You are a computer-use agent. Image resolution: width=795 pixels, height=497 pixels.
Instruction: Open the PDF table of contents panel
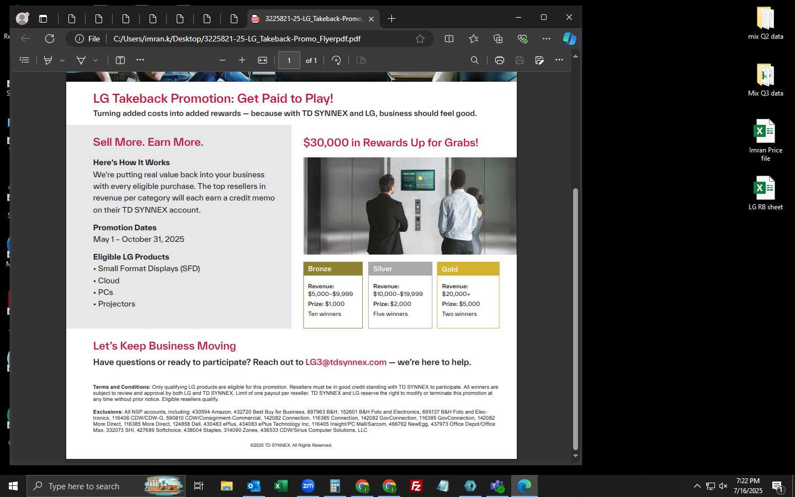24,60
